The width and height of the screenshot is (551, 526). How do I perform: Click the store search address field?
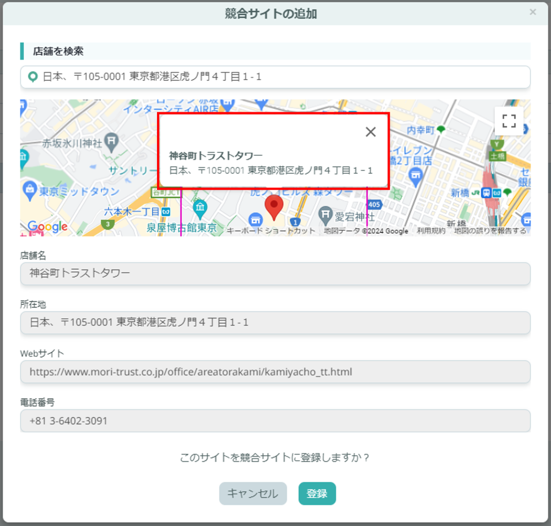(x=275, y=77)
